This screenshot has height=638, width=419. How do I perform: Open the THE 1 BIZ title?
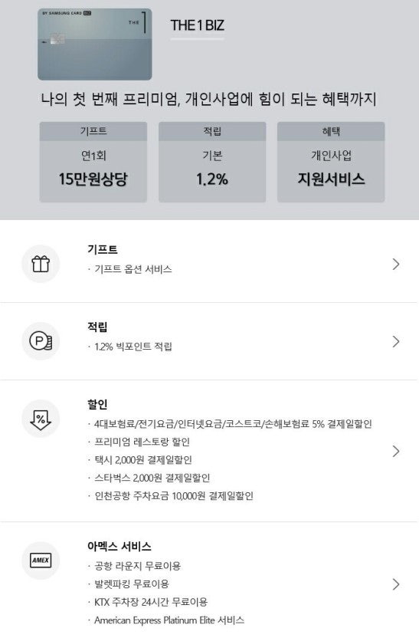tap(197, 25)
